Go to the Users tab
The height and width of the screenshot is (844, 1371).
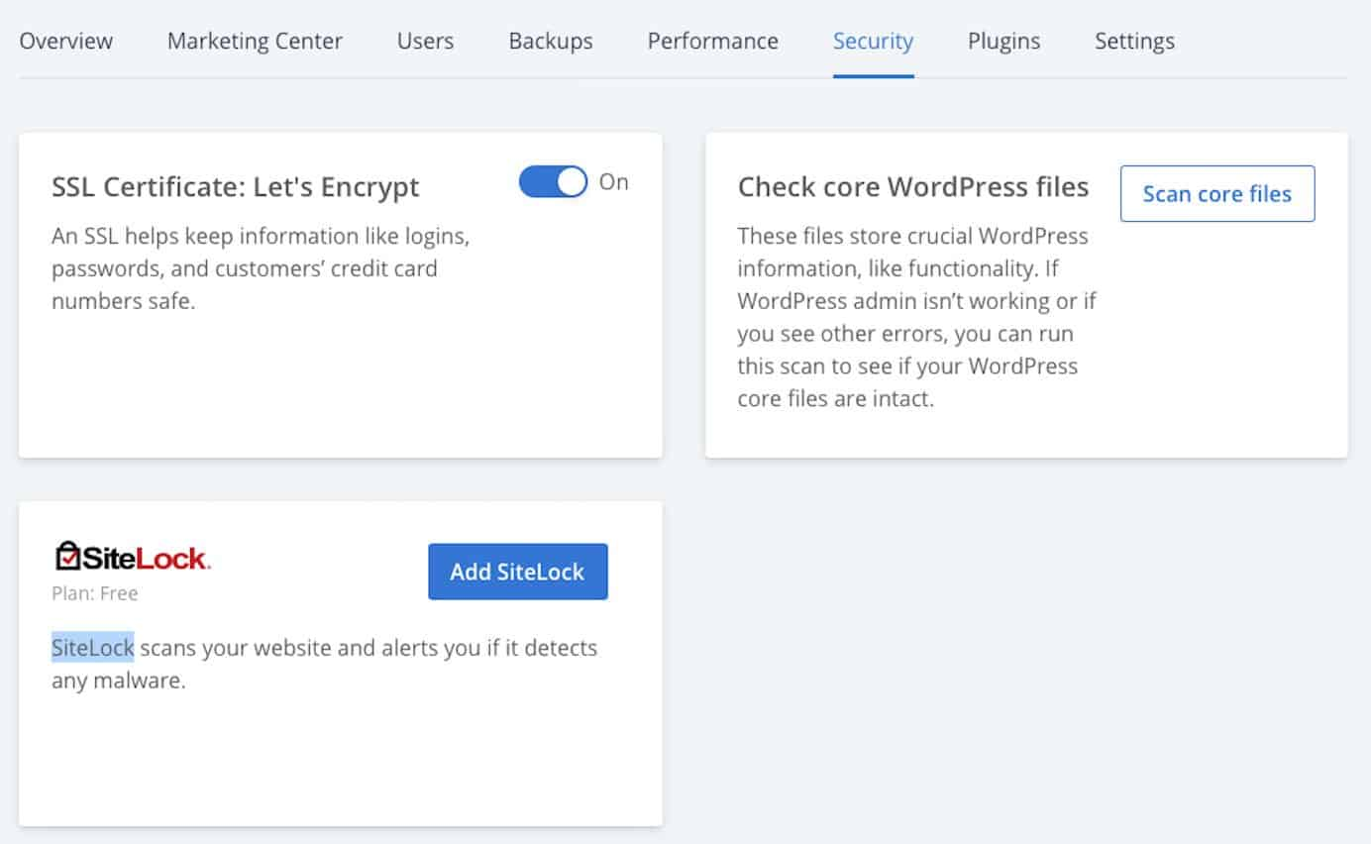pos(425,41)
